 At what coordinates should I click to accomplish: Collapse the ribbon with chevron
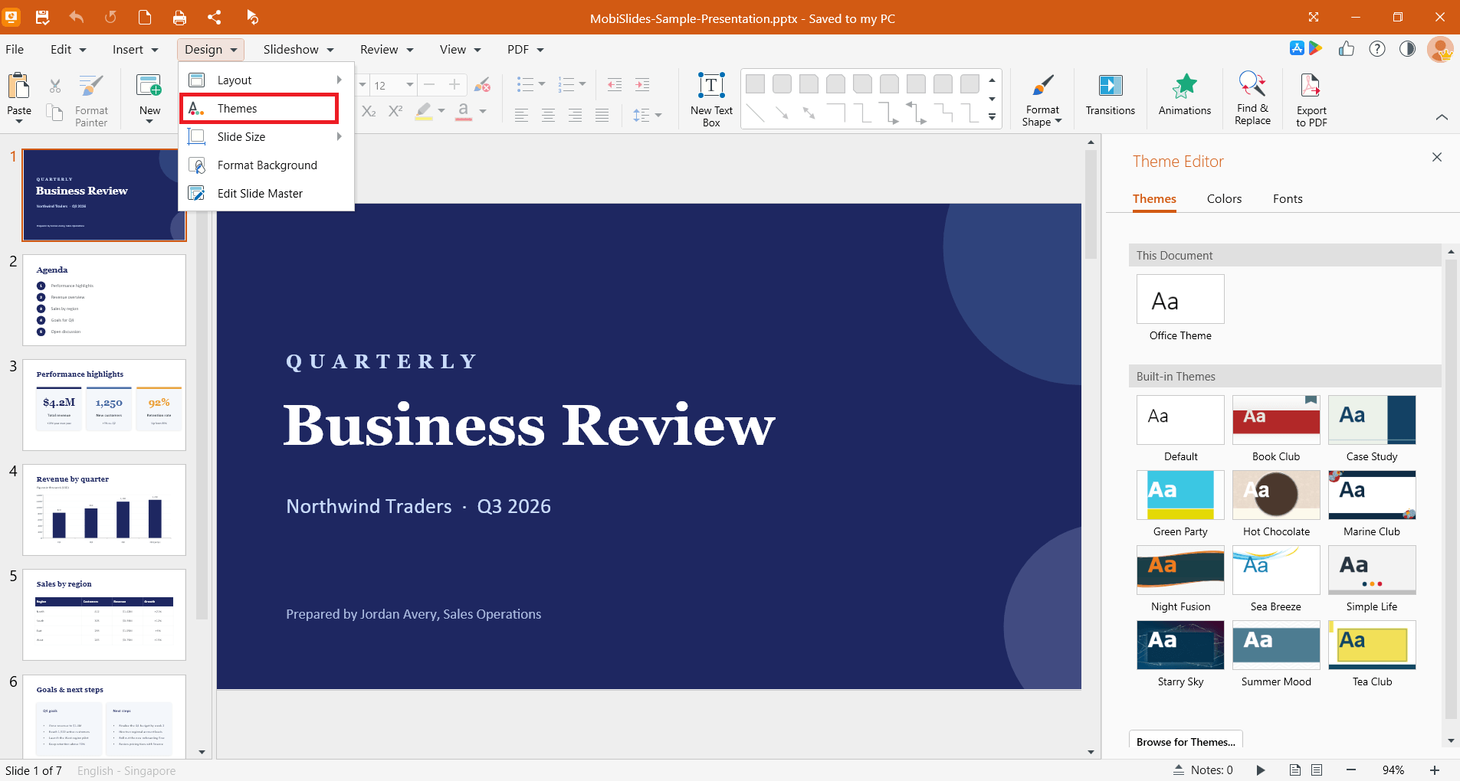1442,117
